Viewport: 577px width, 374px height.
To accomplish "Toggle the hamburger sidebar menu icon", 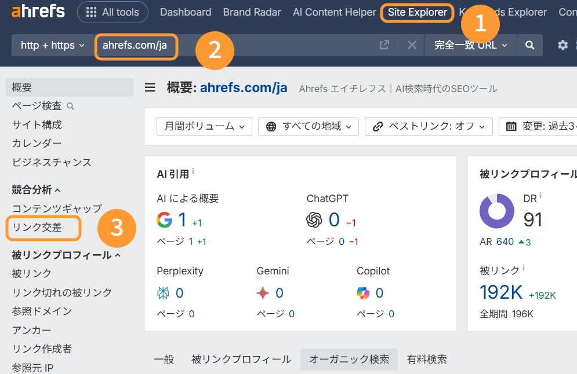I will coord(150,88).
